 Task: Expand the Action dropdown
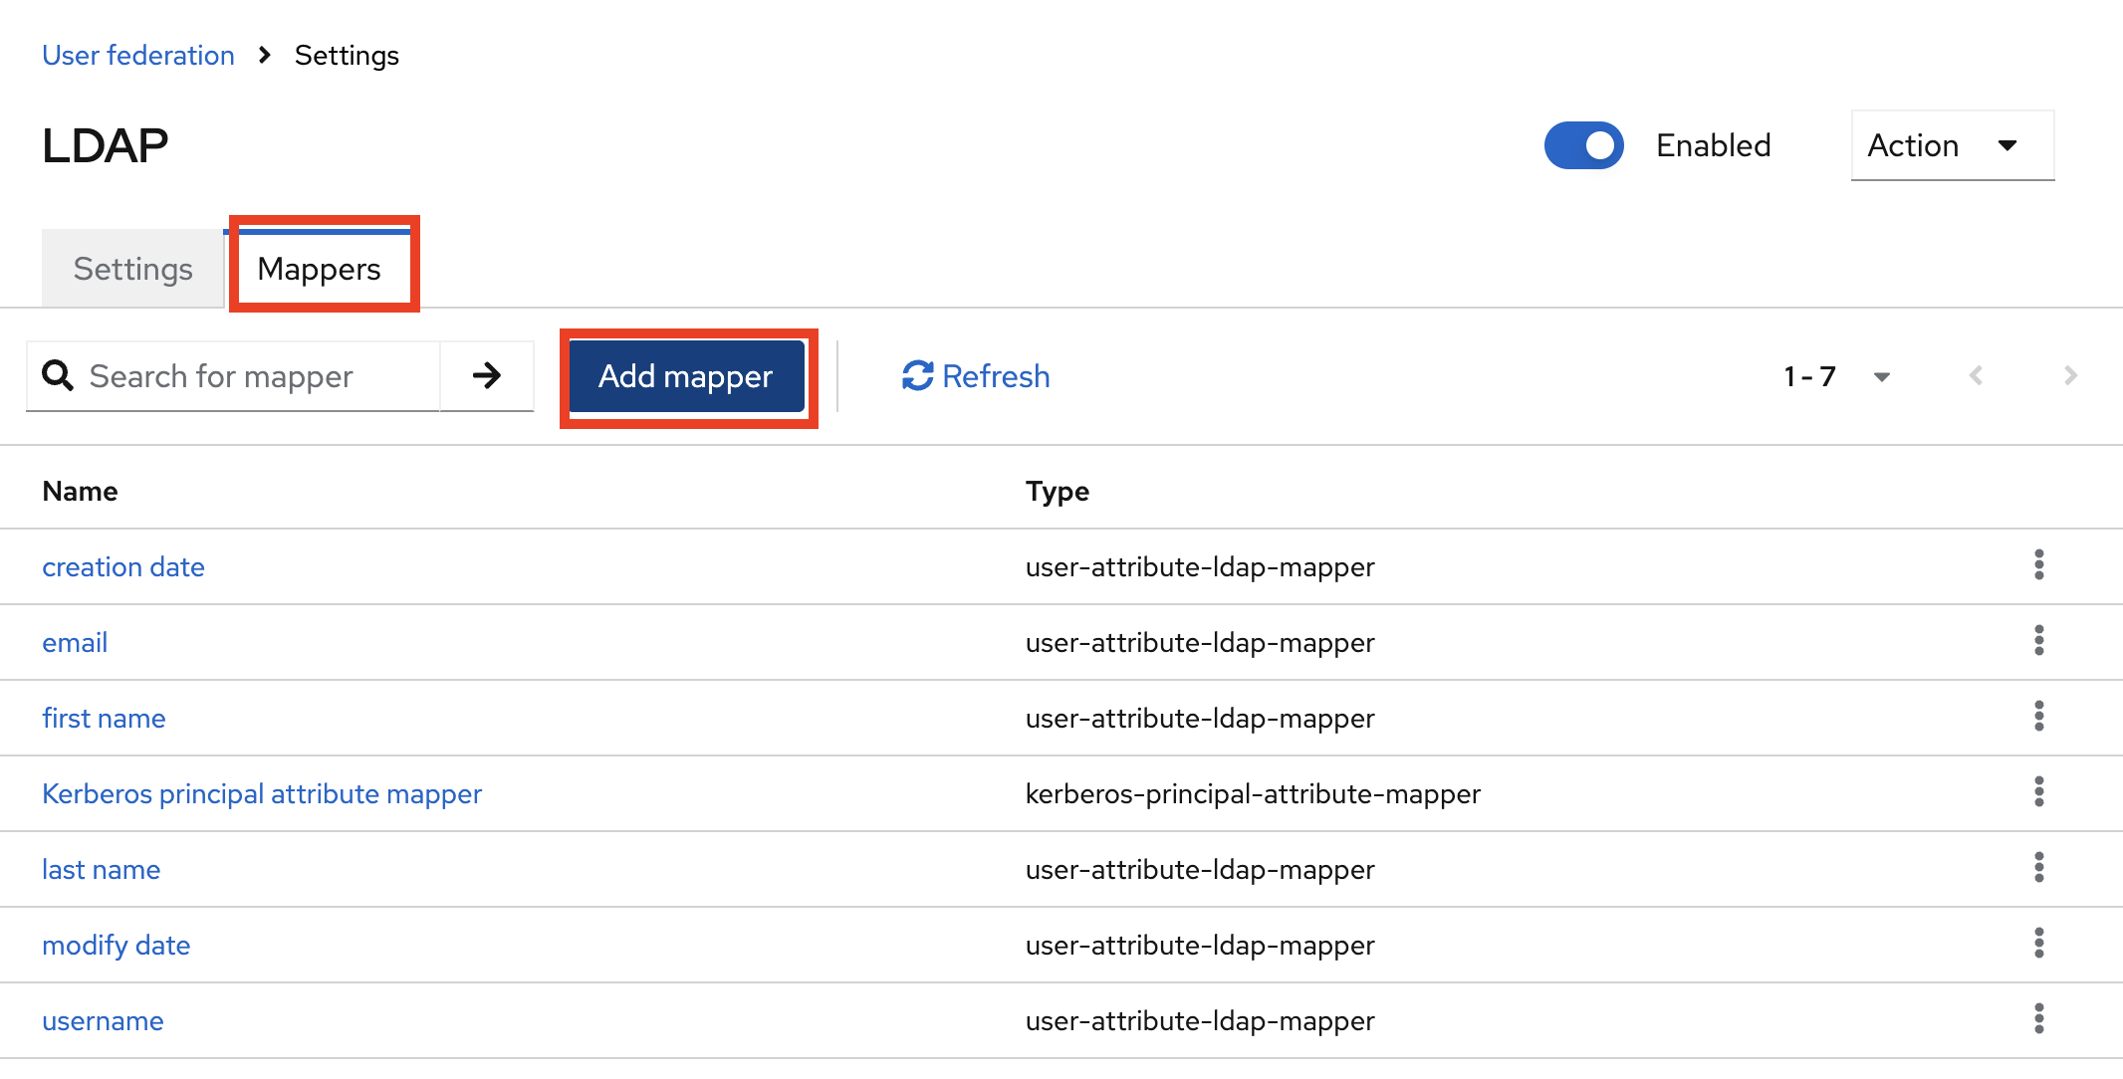[1951, 145]
